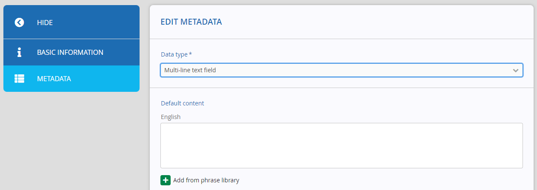Click the required asterisk next to Data type
537x190 pixels.
(x=190, y=54)
